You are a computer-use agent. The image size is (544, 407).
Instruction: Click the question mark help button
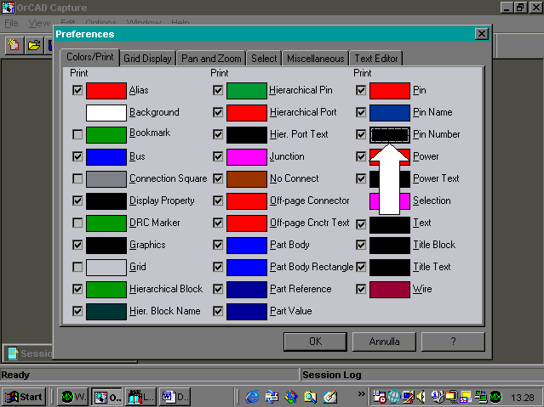453,342
